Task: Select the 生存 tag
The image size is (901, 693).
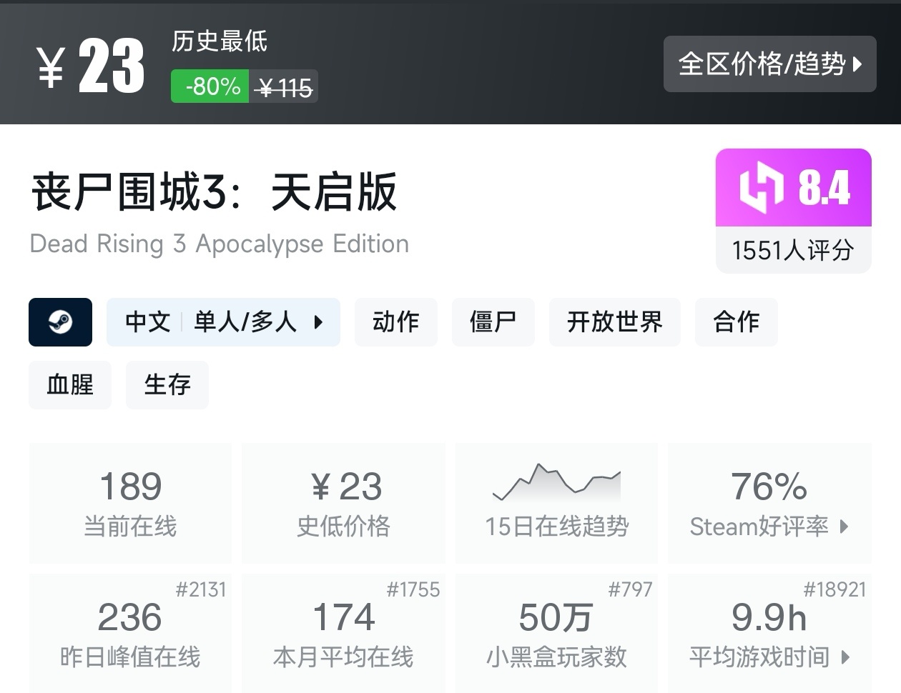Action: pyautogui.click(x=167, y=385)
